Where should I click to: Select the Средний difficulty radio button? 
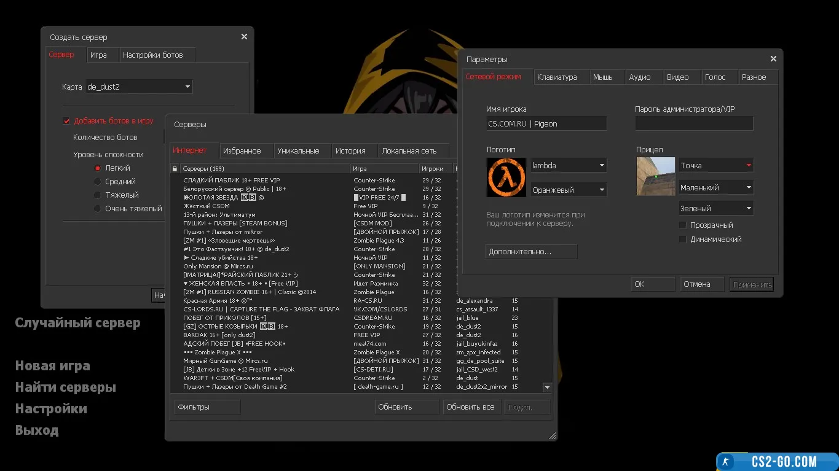[x=97, y=182]
